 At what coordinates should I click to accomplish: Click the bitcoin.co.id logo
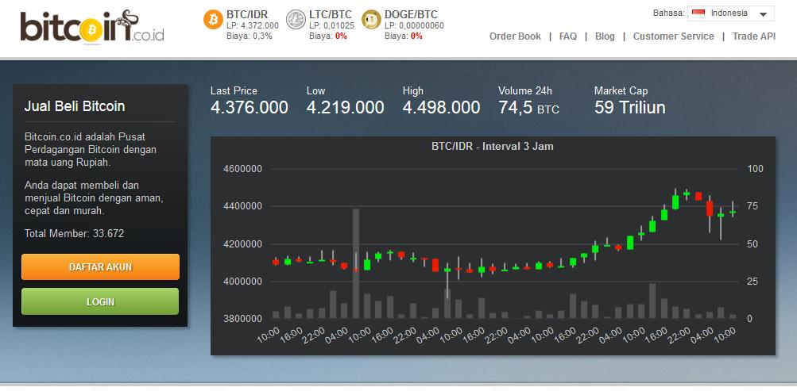pos(92,26)
